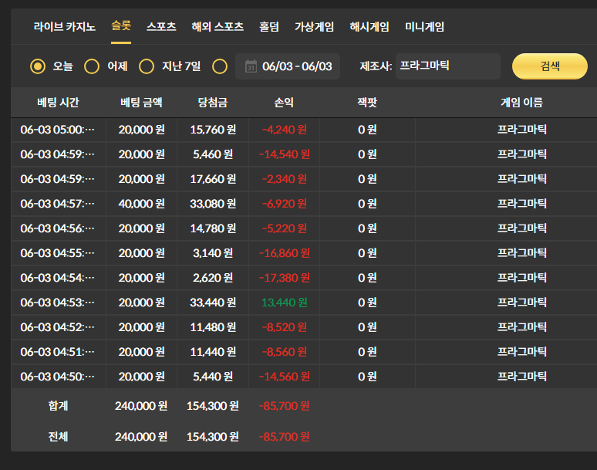
Task: Select the 오늘 radio button
Action: pyautogui.click(x=38, y=66)
